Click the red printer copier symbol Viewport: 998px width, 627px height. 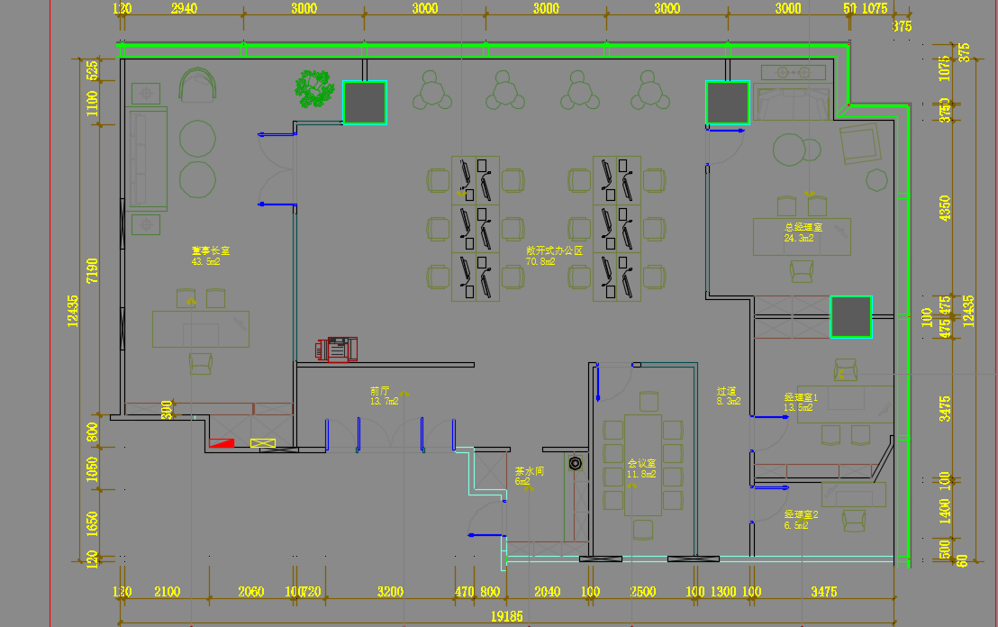(337, 349)
